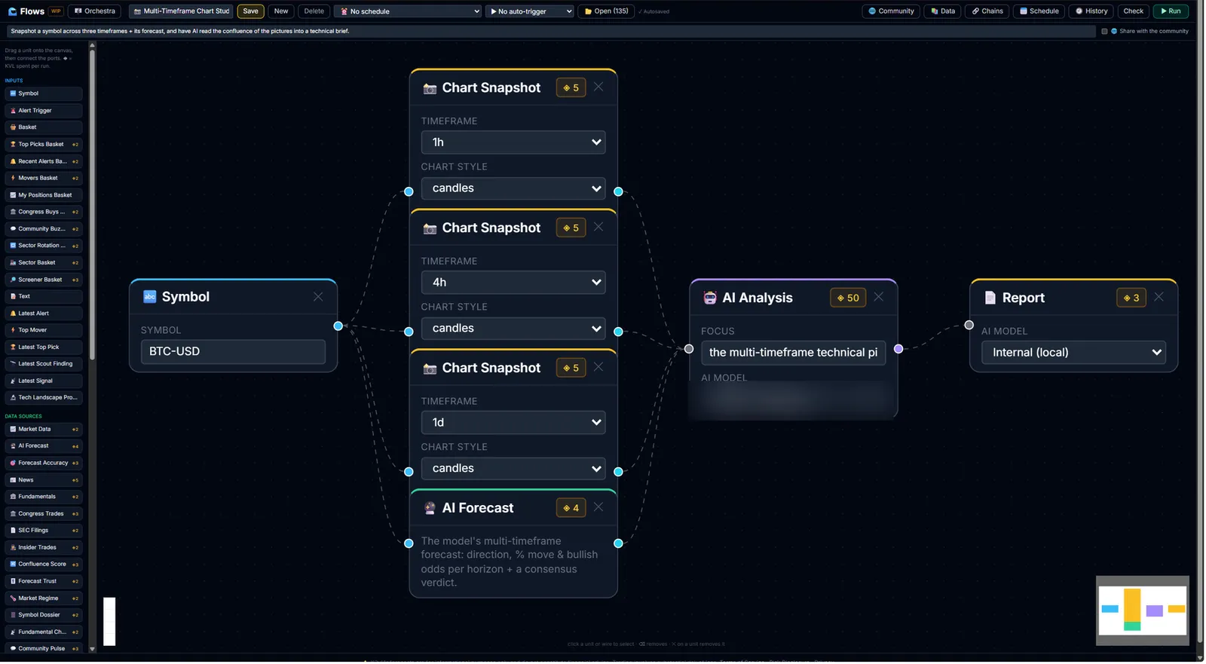1206x664 pixels.
Task: Click the BTC-USD symbol input field
Action: click(233, 352)
